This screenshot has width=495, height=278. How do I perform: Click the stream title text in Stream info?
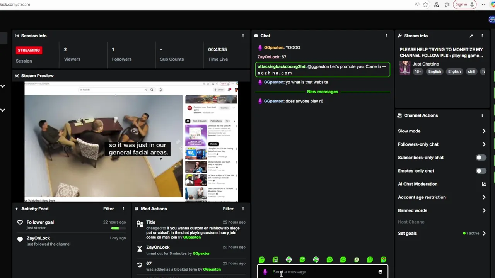click(x=441, y=53)
